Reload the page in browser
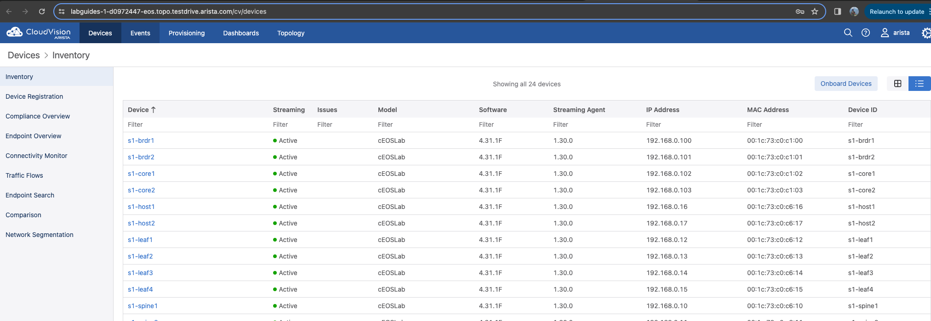The image size is (931, 321). click(42, 11)
